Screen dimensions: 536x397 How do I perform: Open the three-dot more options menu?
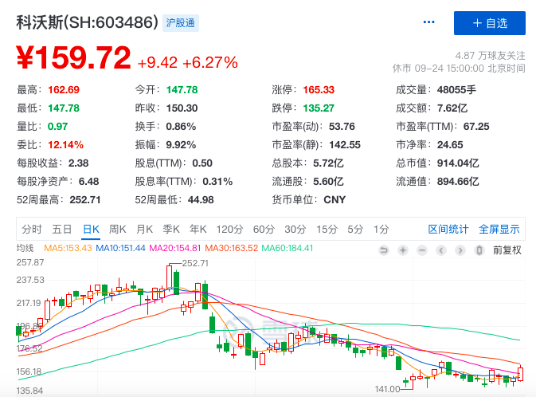[x=429, y=22]
